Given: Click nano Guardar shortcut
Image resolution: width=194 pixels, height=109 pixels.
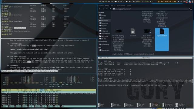Looking at the screenshot, I should coord(115,104).
